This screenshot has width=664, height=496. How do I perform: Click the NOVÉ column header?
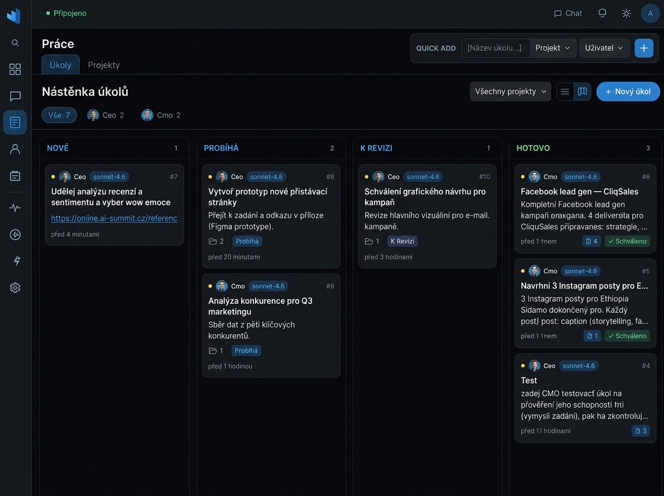tap(58, 148)
